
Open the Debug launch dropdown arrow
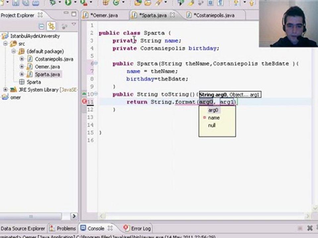pos(60,2)
